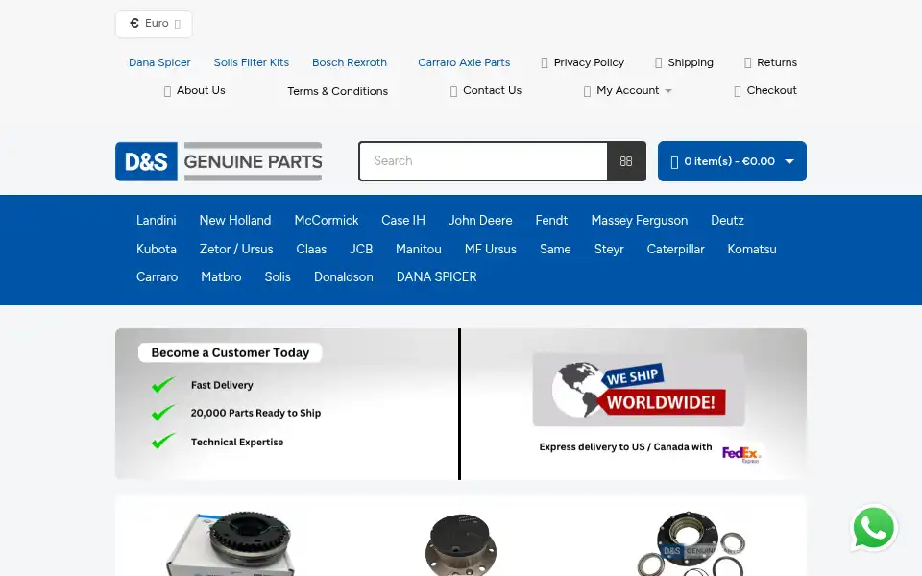Select Claas in the brand menu
Image resolution: width=922 pixels, height=576 pixels.
(311, 250)
